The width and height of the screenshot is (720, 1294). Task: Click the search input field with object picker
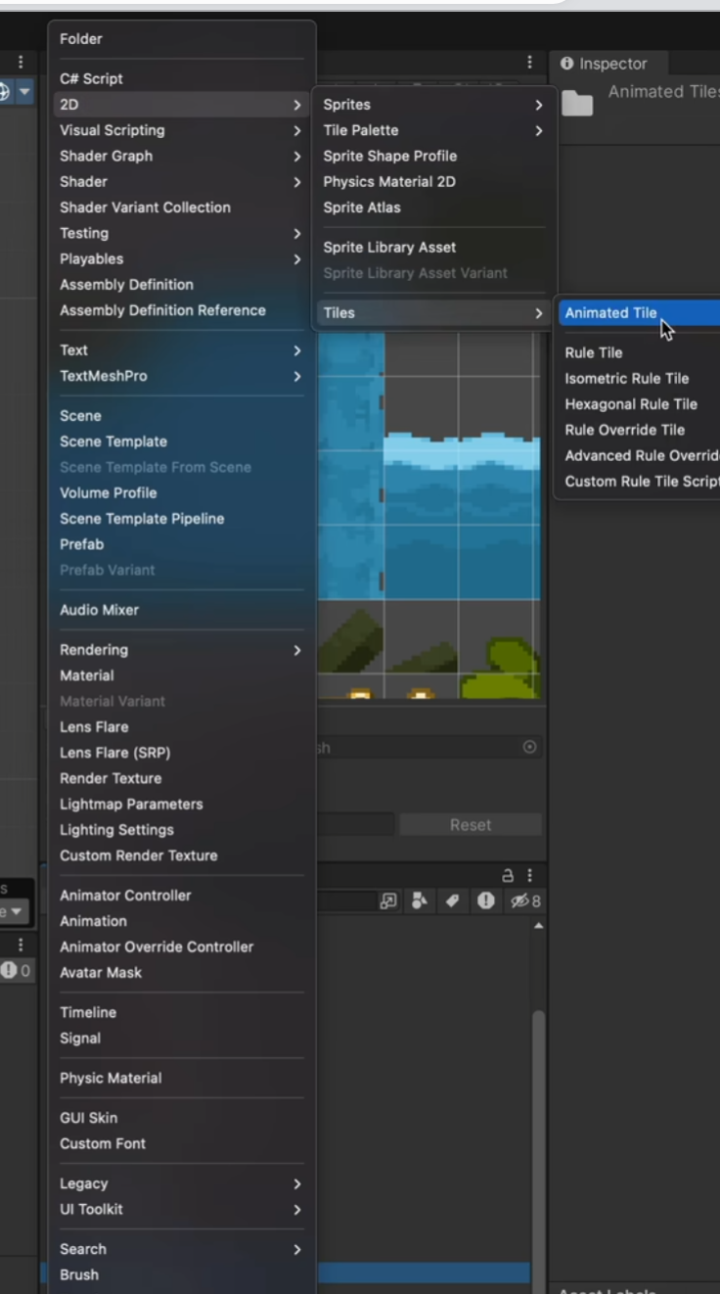point(428,747)
